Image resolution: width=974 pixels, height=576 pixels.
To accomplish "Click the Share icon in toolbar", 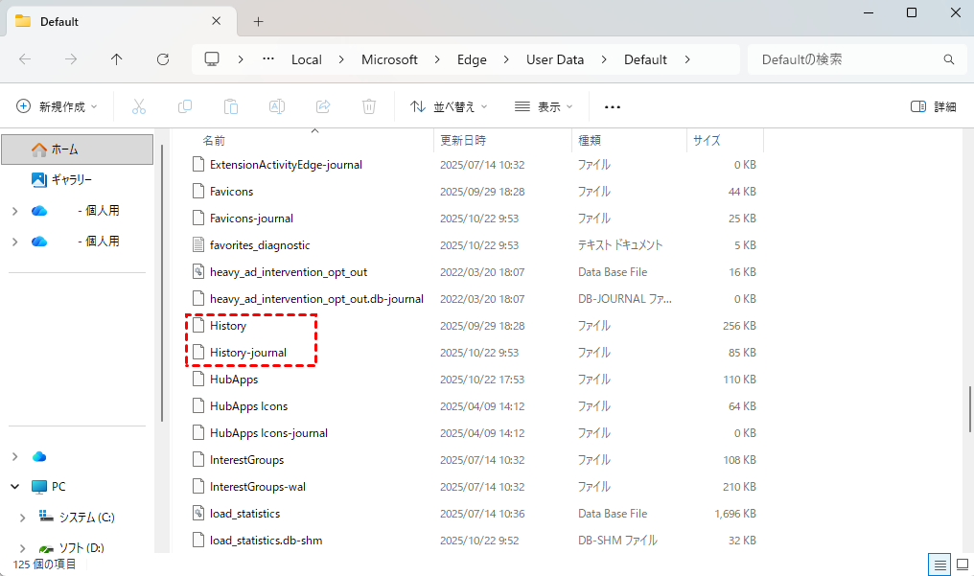I will click(323, 106).
